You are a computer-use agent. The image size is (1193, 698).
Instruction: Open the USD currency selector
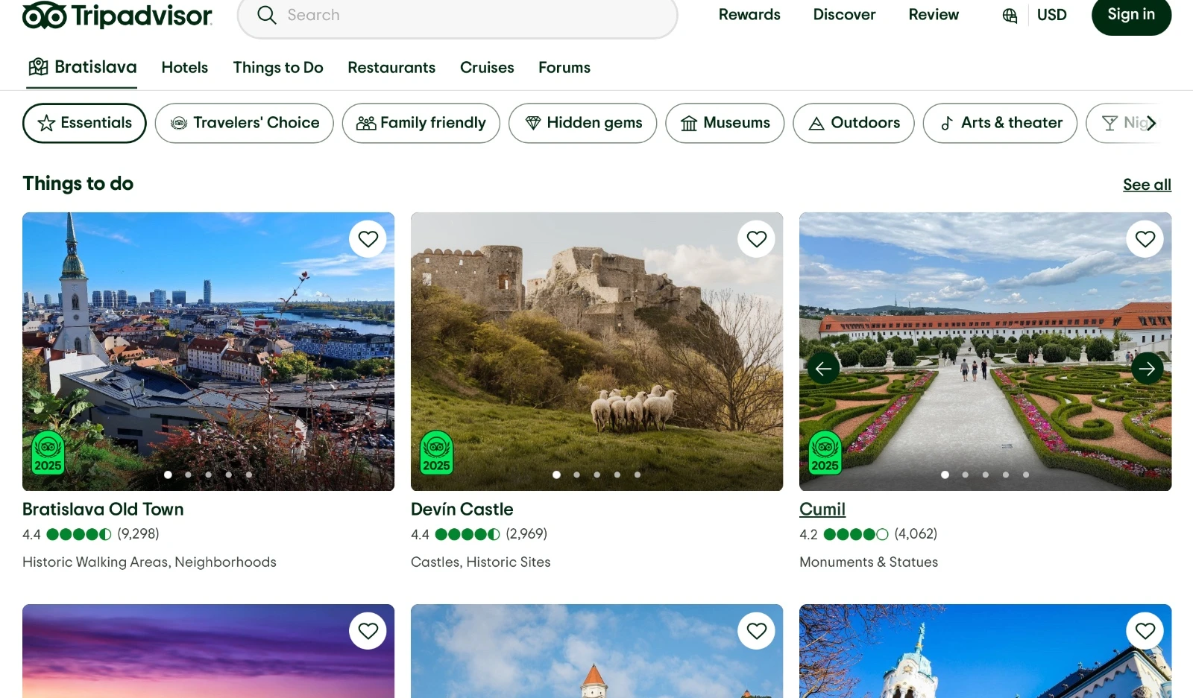[1051, 16]
